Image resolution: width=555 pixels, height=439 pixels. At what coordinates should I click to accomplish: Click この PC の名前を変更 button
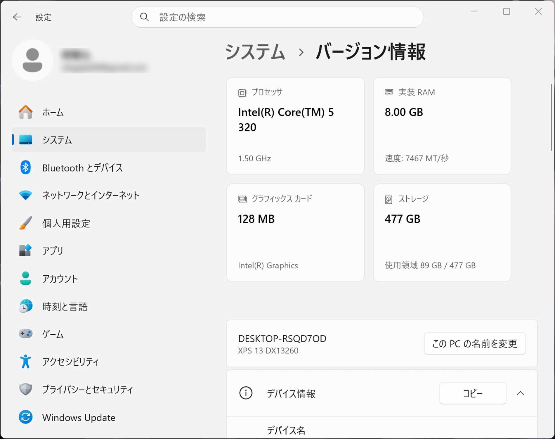[475, 343]
